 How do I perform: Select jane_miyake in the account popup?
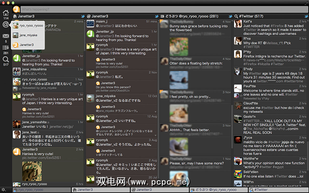pos(28,35)
